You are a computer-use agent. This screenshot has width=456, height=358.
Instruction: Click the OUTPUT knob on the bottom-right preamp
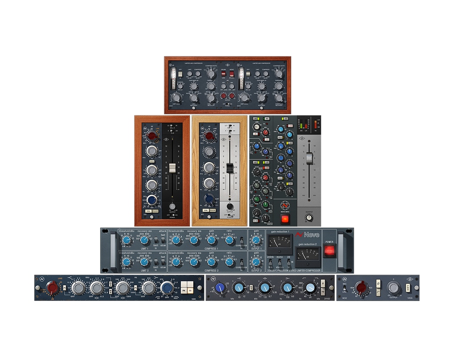coord(393,289)
